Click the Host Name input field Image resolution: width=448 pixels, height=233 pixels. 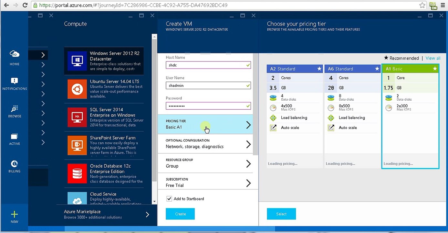pos(208,65)
